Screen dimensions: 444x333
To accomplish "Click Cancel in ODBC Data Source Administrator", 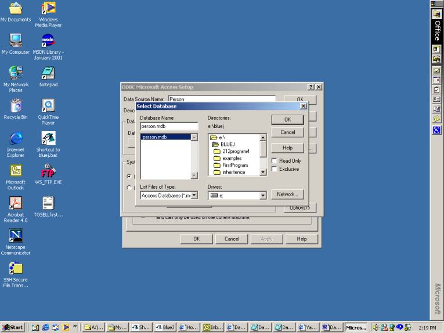I will (232, 239).
